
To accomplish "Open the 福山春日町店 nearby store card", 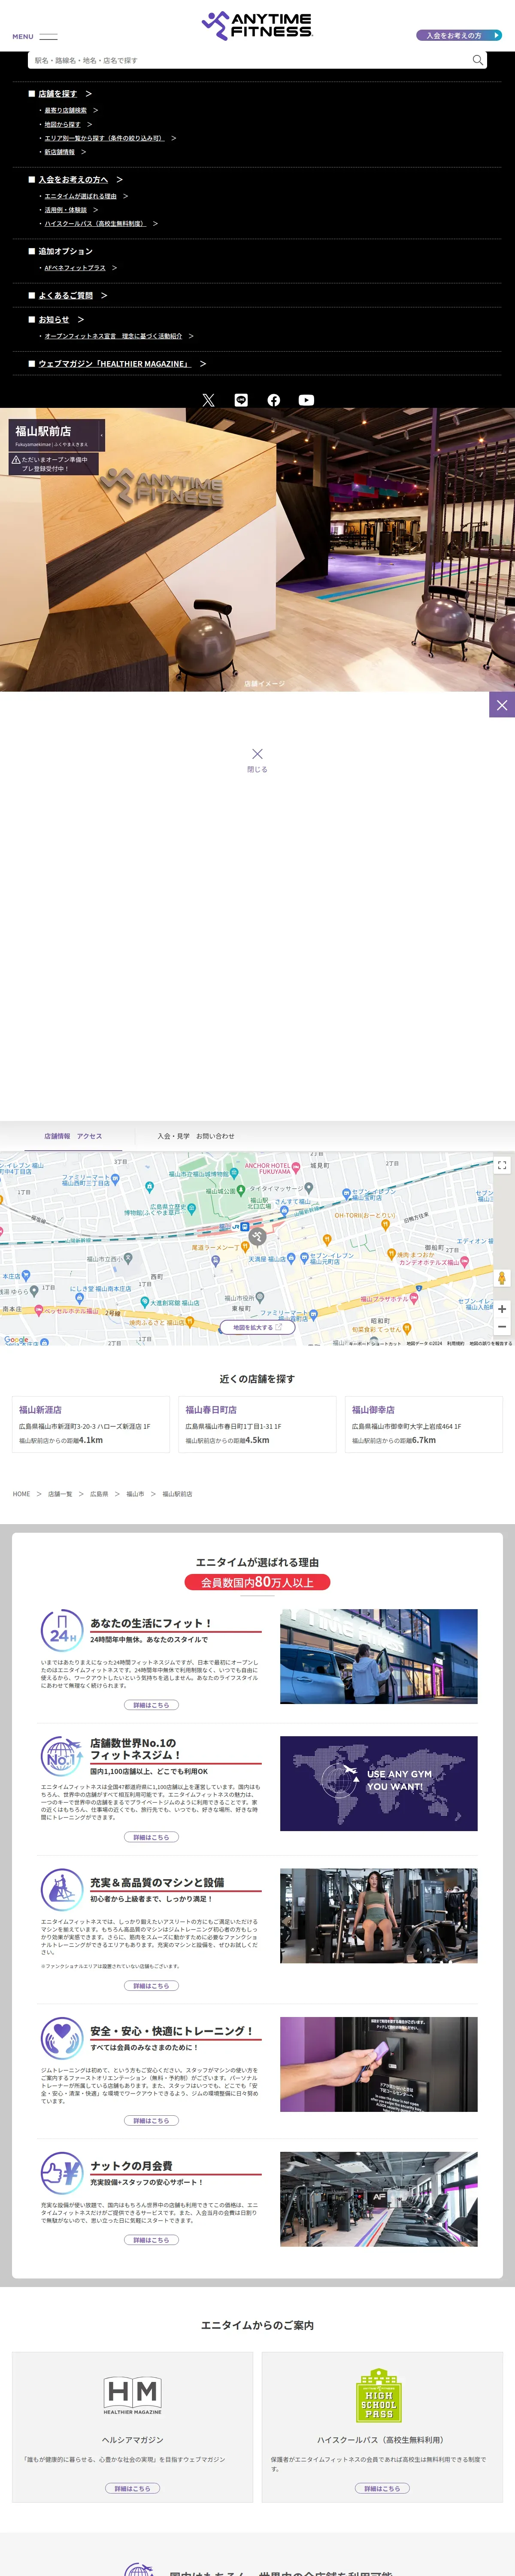I will tap(257, 1424).
